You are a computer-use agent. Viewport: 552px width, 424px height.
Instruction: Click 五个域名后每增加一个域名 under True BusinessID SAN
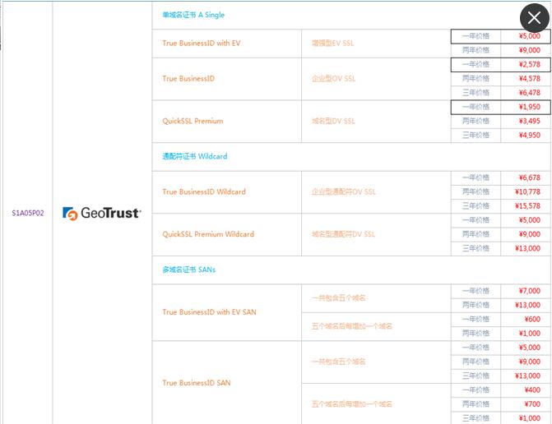click(x=352, y=404)
